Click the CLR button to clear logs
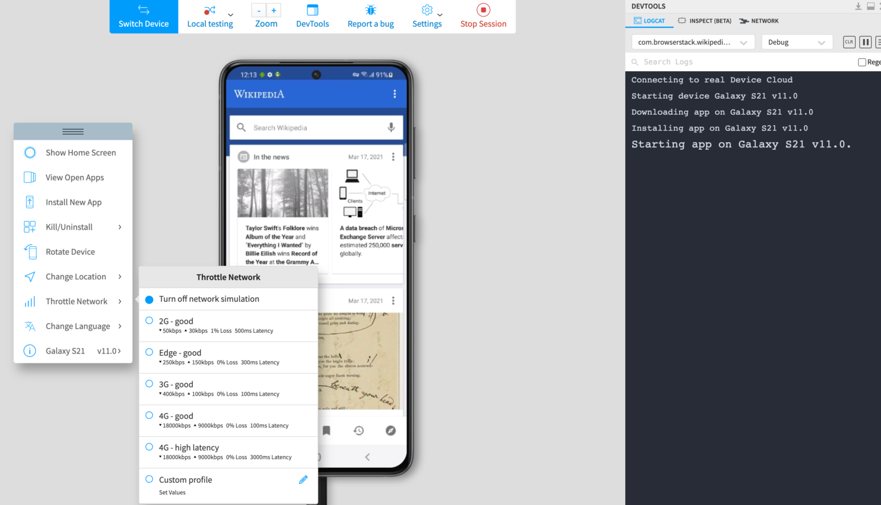Viewport: 881px width, 505px height. click(849, 41)
